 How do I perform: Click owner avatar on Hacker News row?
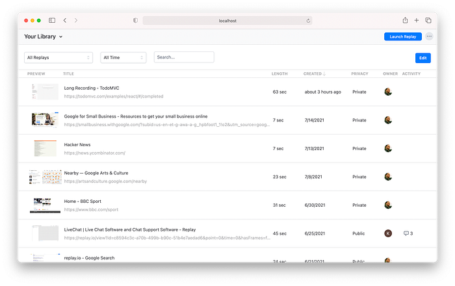(x=388, y=148)
